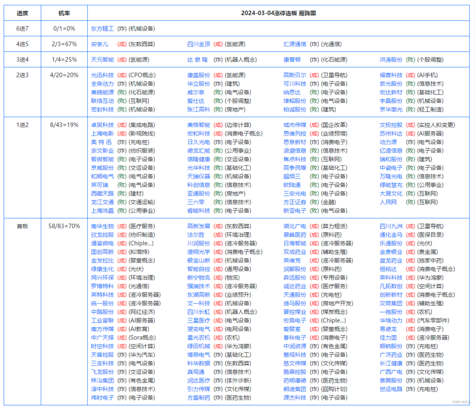Open 高新发展 stock link
Viewport: 475px width, 406px height.
pos(199,226)
